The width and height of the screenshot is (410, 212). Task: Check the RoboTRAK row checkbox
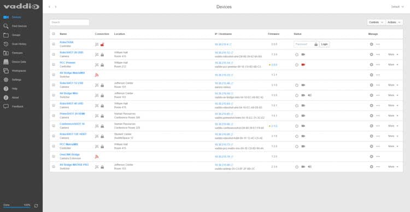[x=54, y=44]
